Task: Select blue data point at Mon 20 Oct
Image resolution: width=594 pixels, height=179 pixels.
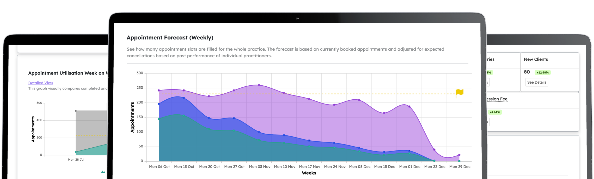Action: (x=209, y=118)
